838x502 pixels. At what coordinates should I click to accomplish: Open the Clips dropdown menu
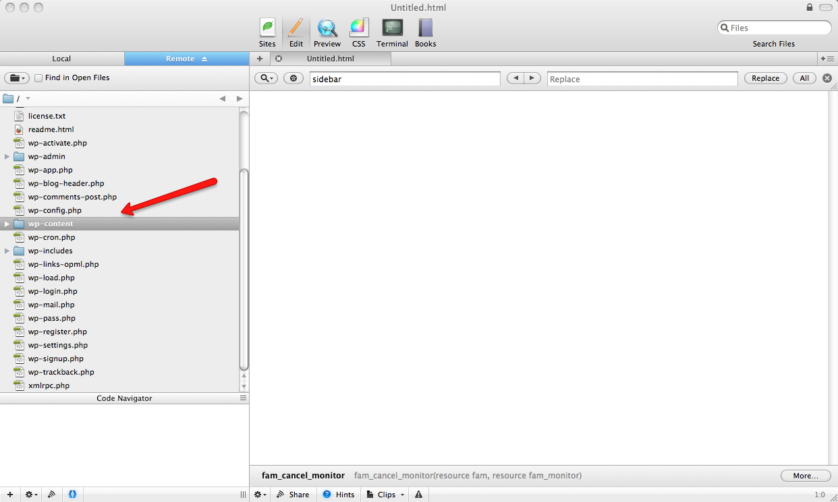point(386,495)
